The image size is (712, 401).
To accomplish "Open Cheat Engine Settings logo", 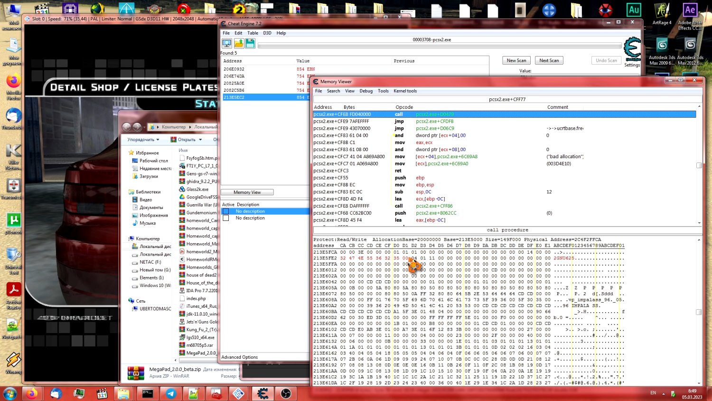I will tap(632, 52).
